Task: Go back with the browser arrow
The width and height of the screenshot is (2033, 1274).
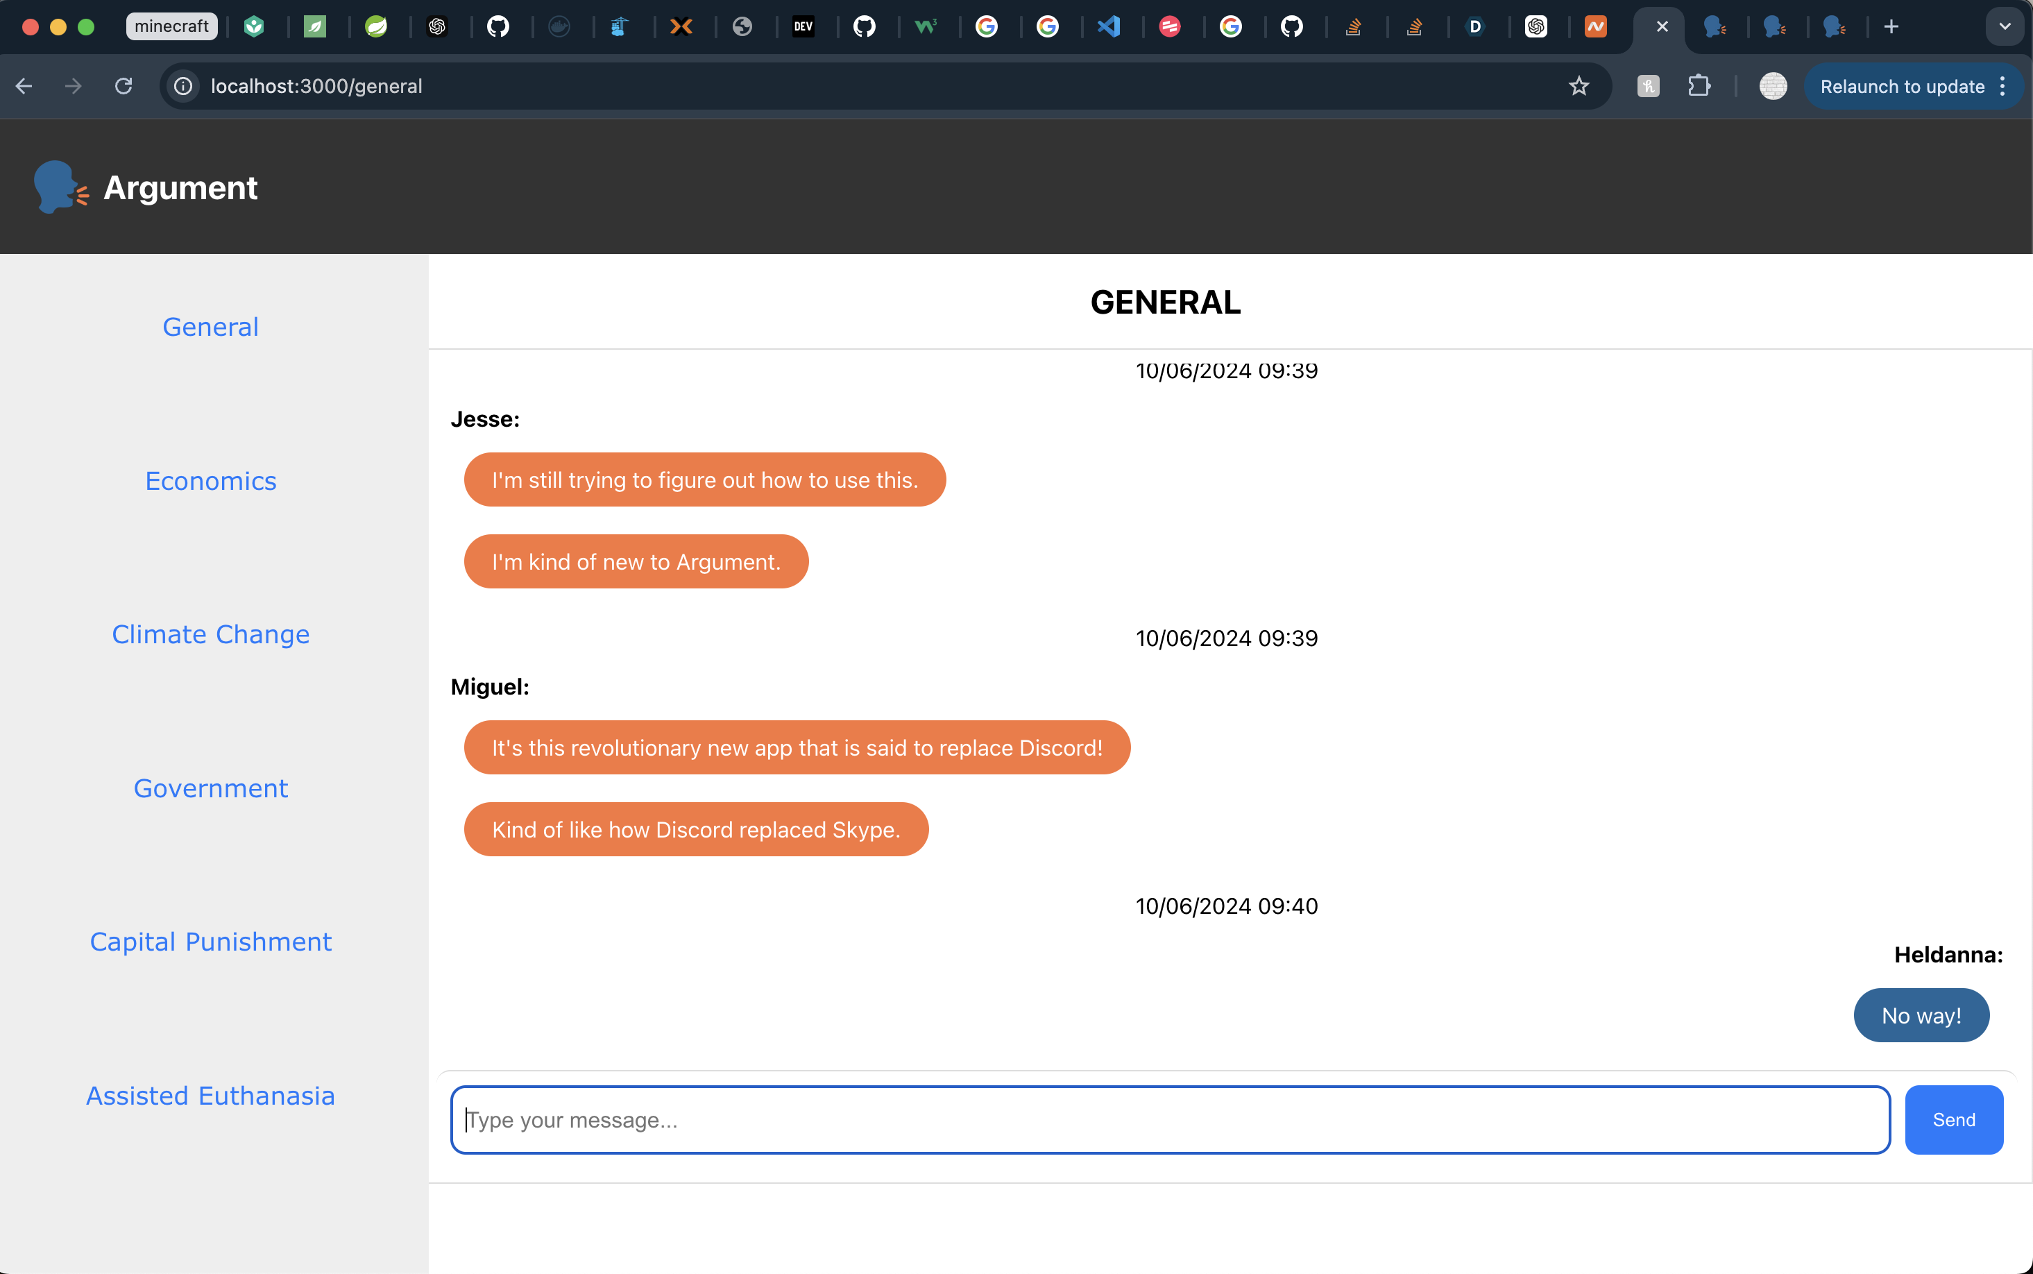Action: pos(24,86)
